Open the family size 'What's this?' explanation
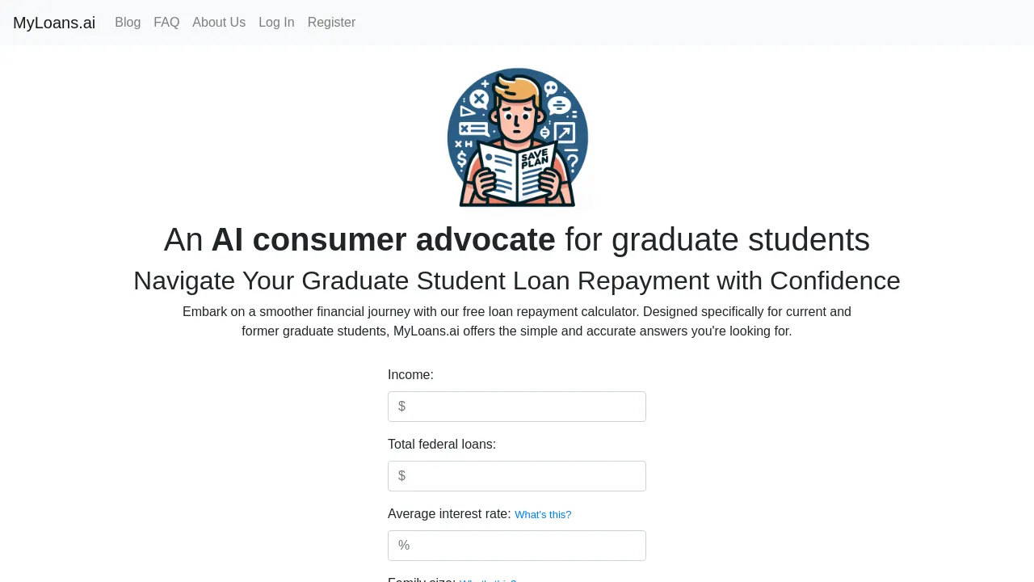The height and width of the screenshot is (582, 1034). tap(487, 580)
